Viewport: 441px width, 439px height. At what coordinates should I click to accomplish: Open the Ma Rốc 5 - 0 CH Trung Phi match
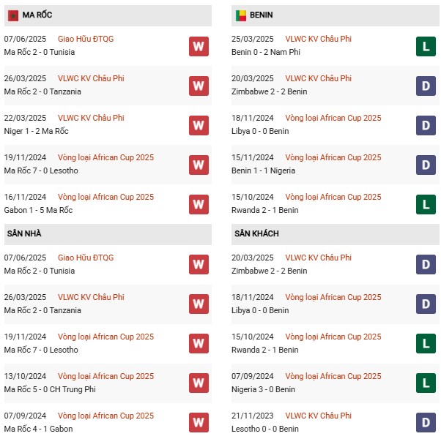pyautogui.click(x=50, y=389)
